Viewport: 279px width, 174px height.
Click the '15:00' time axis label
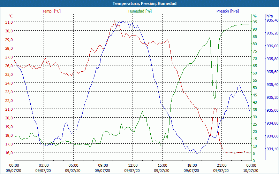click(162, 166)
